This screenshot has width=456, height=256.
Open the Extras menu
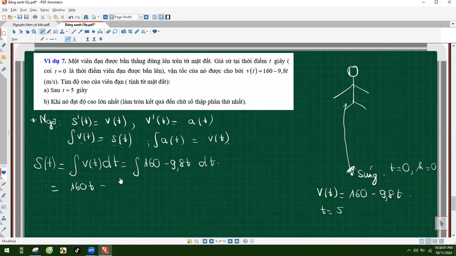pyautogui.click(x=45, y=10)
